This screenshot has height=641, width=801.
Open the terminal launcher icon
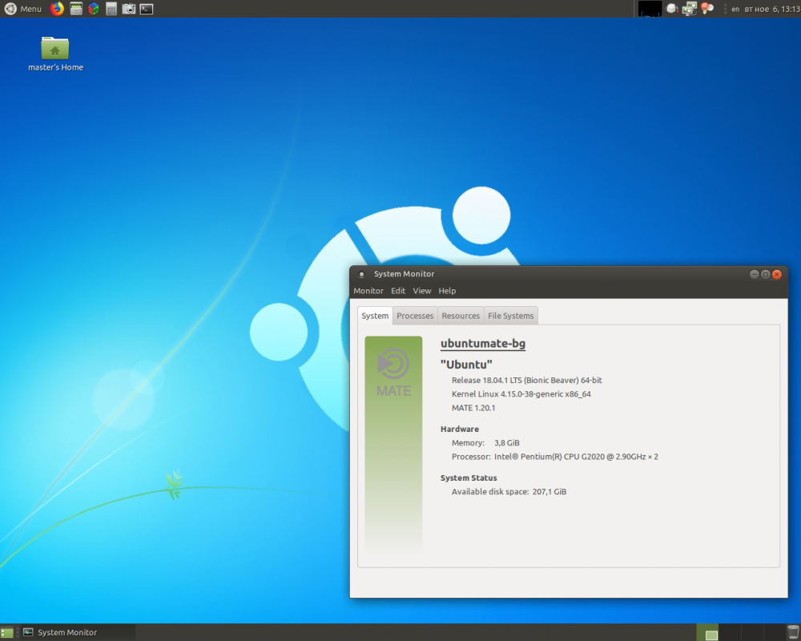click(x=147, y=9)
